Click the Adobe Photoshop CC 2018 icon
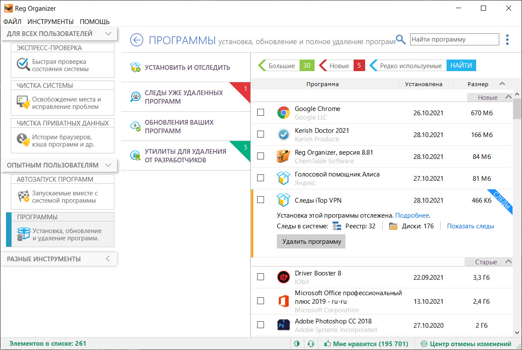Image resolution: width=522 pixels, height=350 pixels. click(x=283, y=325)
